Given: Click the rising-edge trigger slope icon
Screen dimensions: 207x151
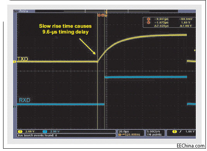Looking at the screenshot, I should (x=180, y=132).
